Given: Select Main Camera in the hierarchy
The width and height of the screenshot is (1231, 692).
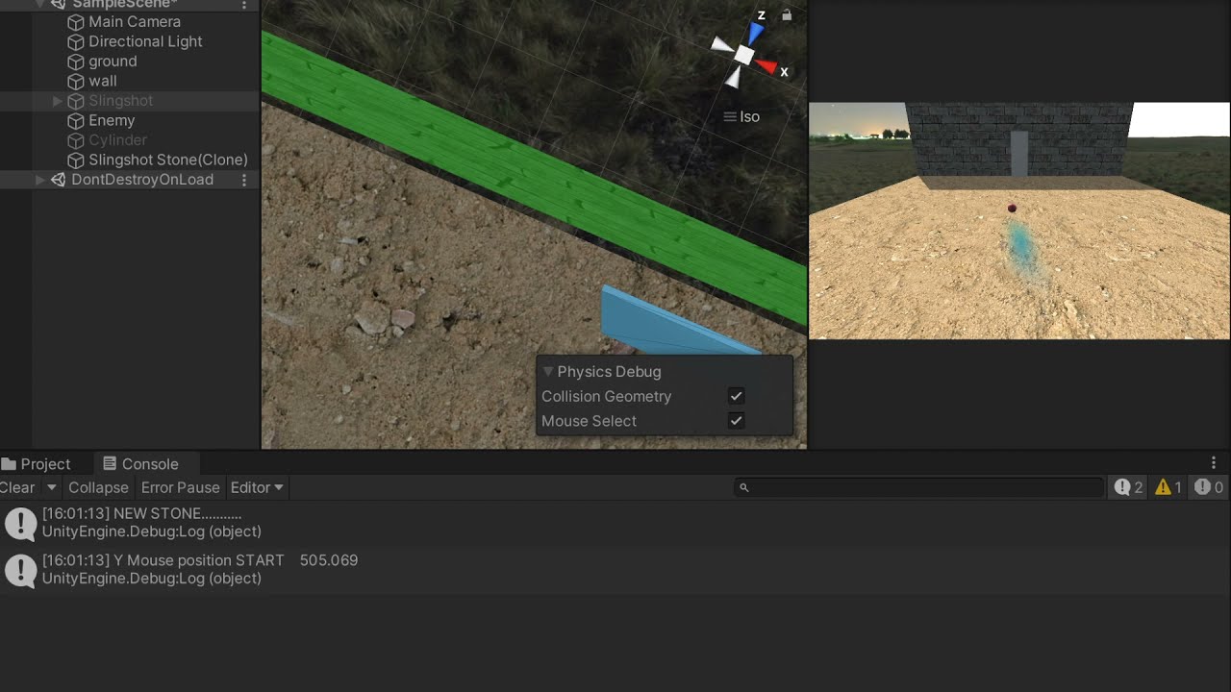Looking at the screenshot, I should [135, 22].
